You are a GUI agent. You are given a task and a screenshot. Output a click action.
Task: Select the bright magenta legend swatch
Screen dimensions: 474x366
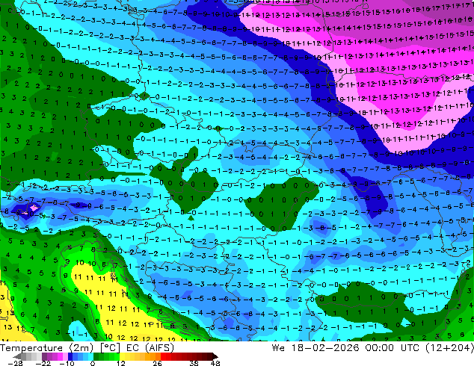[60, 356]
